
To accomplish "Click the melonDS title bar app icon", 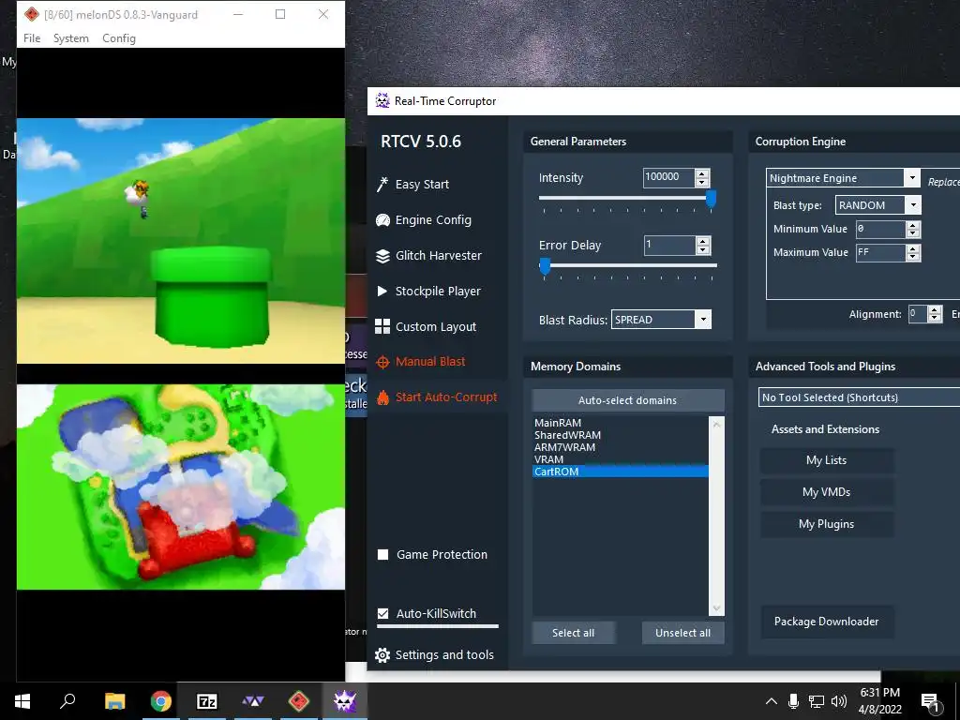I will [32, 14].
